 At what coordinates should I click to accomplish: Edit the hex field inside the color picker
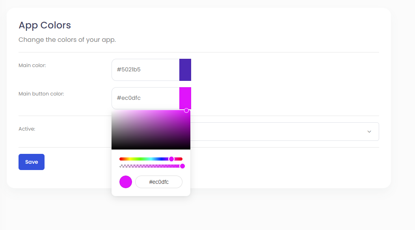pyautogui.click(x=159, y=182)
